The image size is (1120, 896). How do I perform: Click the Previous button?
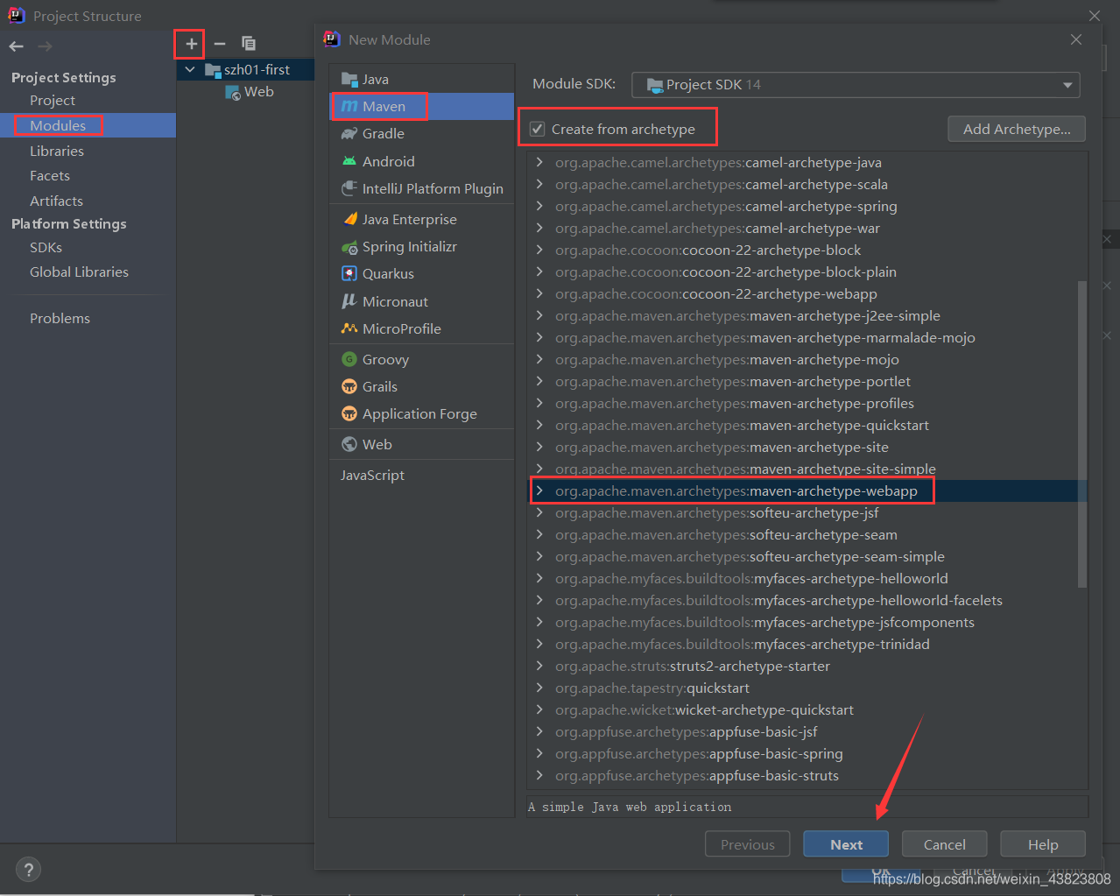pyautogui.click(x=748, y=844)
